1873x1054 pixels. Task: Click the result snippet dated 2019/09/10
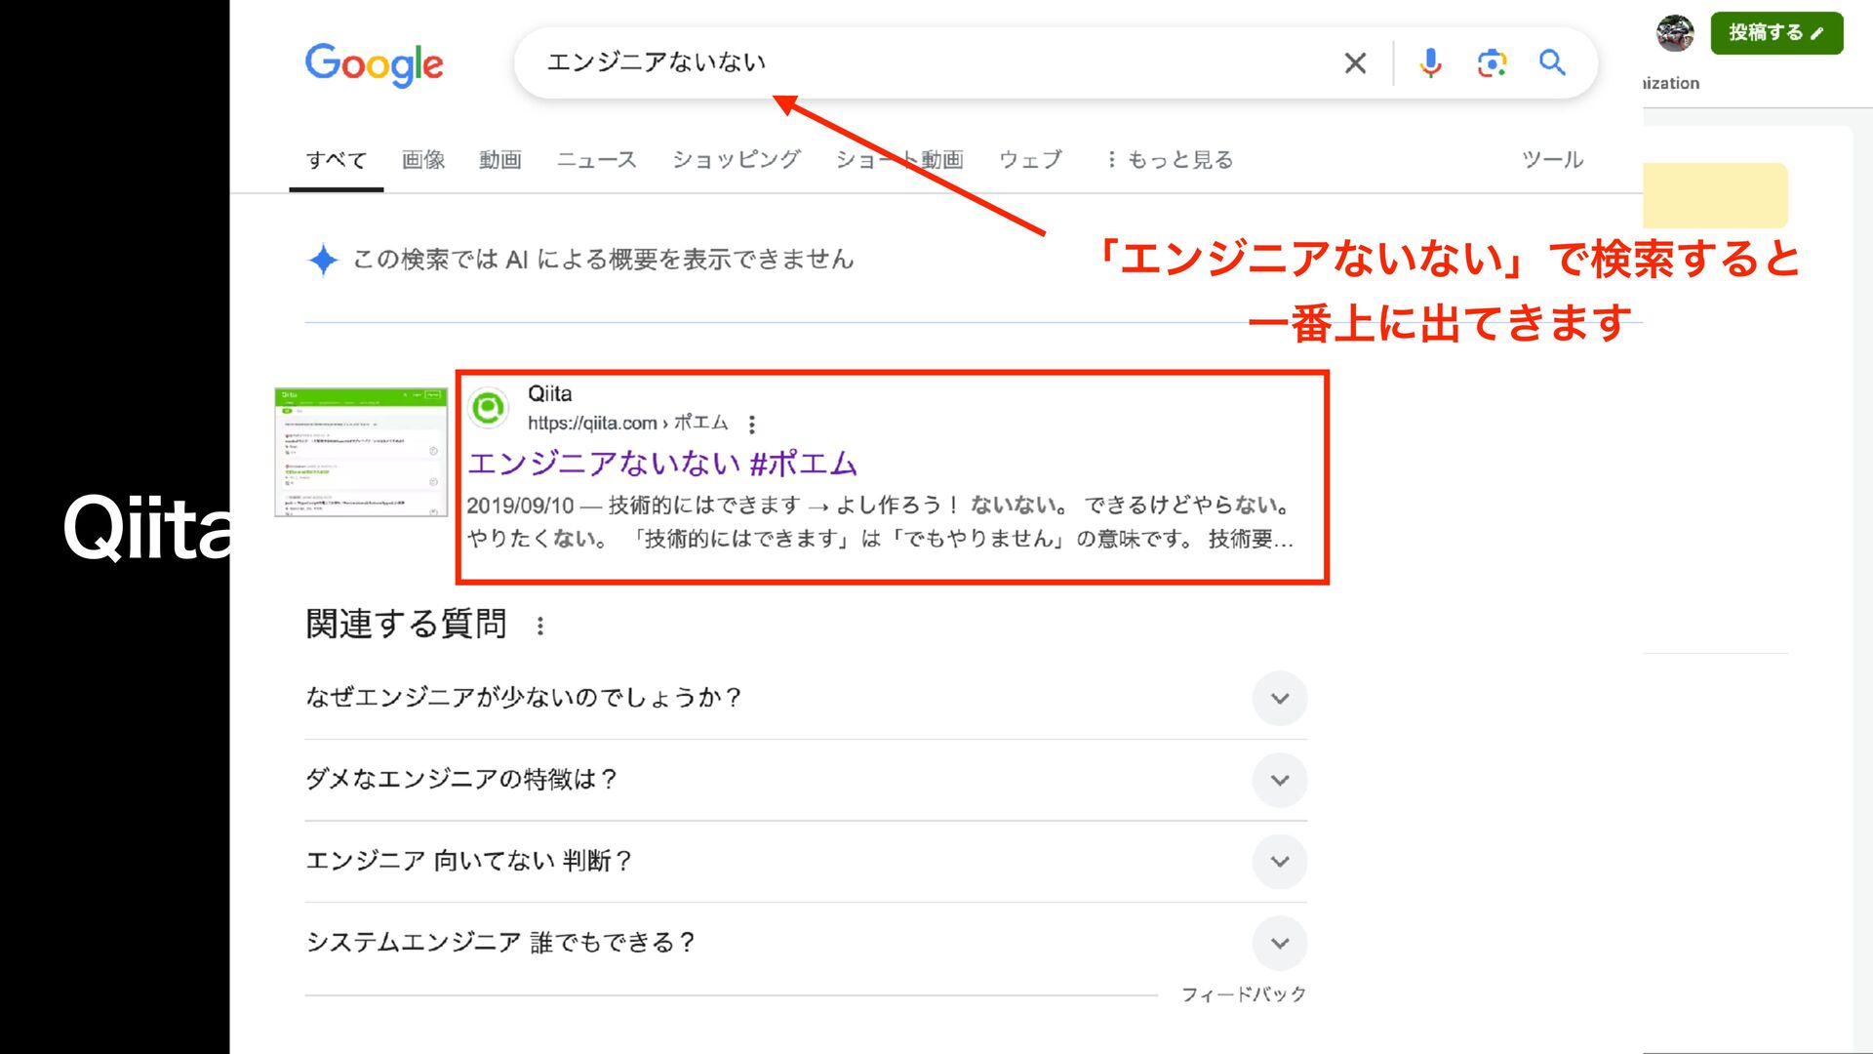click(881, 522)
